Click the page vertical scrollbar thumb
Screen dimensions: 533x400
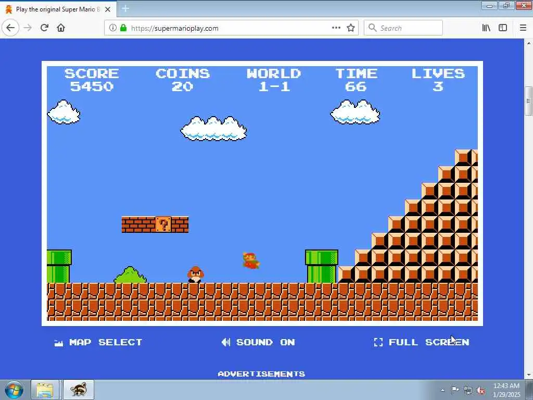click(x=528, y=101)
